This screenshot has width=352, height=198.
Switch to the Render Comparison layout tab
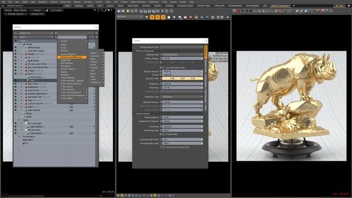pyautogui.click(x=280, y=5)
